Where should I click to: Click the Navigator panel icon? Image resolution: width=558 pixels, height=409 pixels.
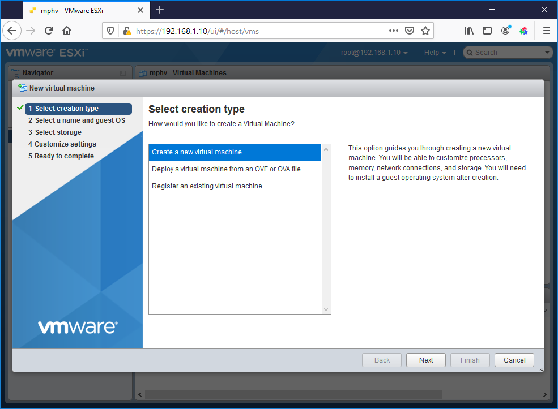[16, 72]
